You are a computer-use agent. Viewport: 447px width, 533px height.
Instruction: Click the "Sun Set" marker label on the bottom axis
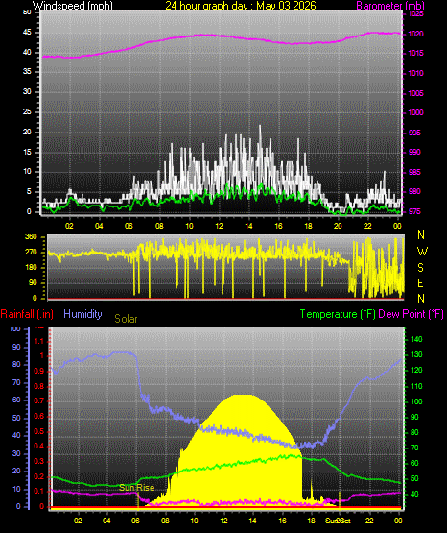[x=338, y=521]
